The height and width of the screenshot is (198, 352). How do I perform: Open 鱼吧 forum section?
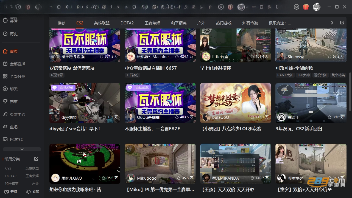coord(10,127)
